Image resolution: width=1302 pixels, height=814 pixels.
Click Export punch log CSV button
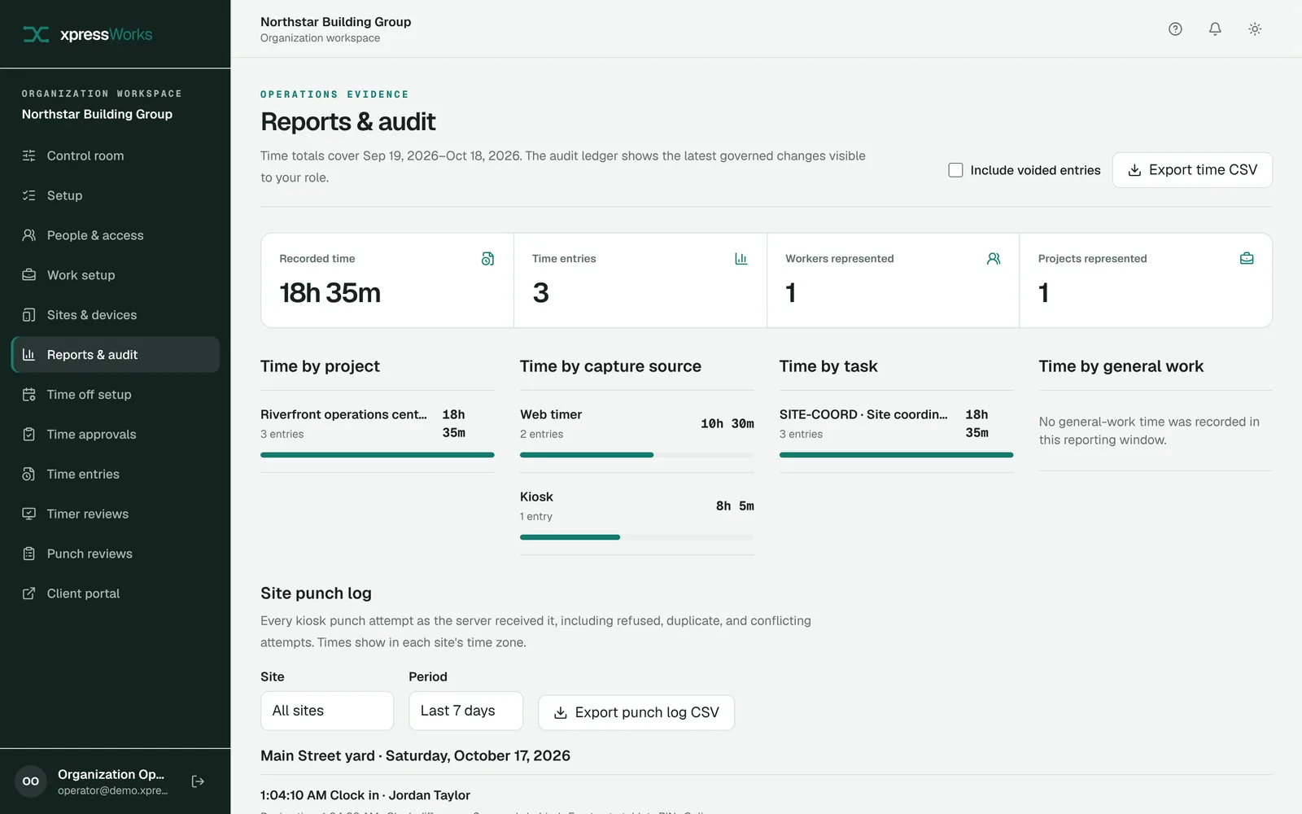pos(636,712)
